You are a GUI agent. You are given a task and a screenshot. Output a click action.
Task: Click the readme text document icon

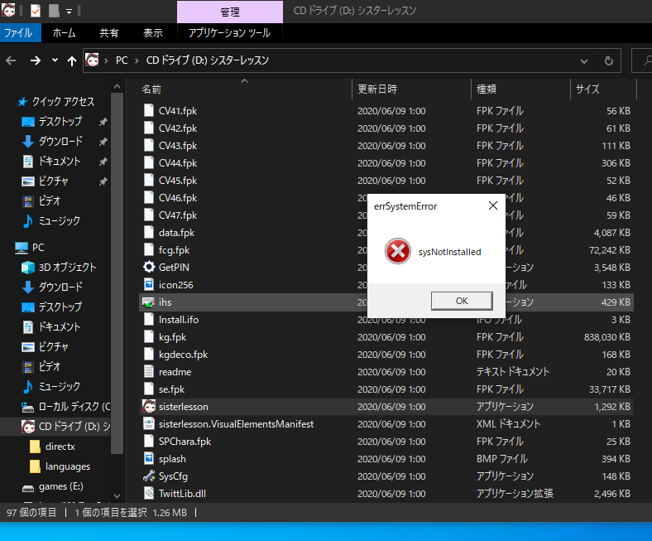(149, 372)
